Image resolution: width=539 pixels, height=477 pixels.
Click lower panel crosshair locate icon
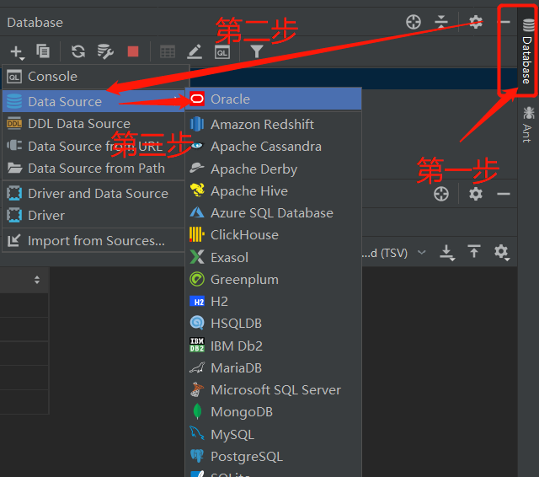[x=441, y=194]
